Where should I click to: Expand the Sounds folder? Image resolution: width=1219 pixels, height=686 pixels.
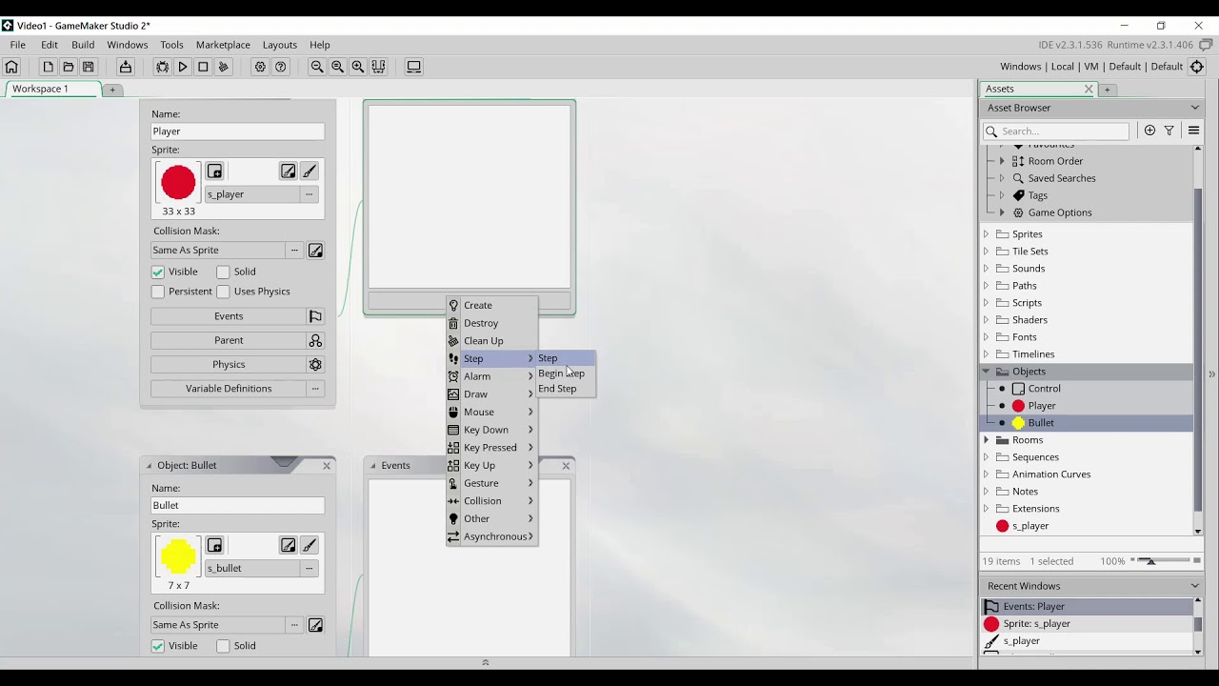click(986, 269)
